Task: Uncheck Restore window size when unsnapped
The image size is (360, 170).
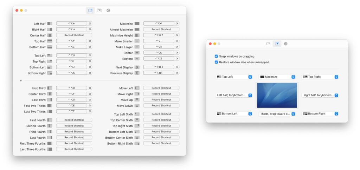Action: [216, 62]
